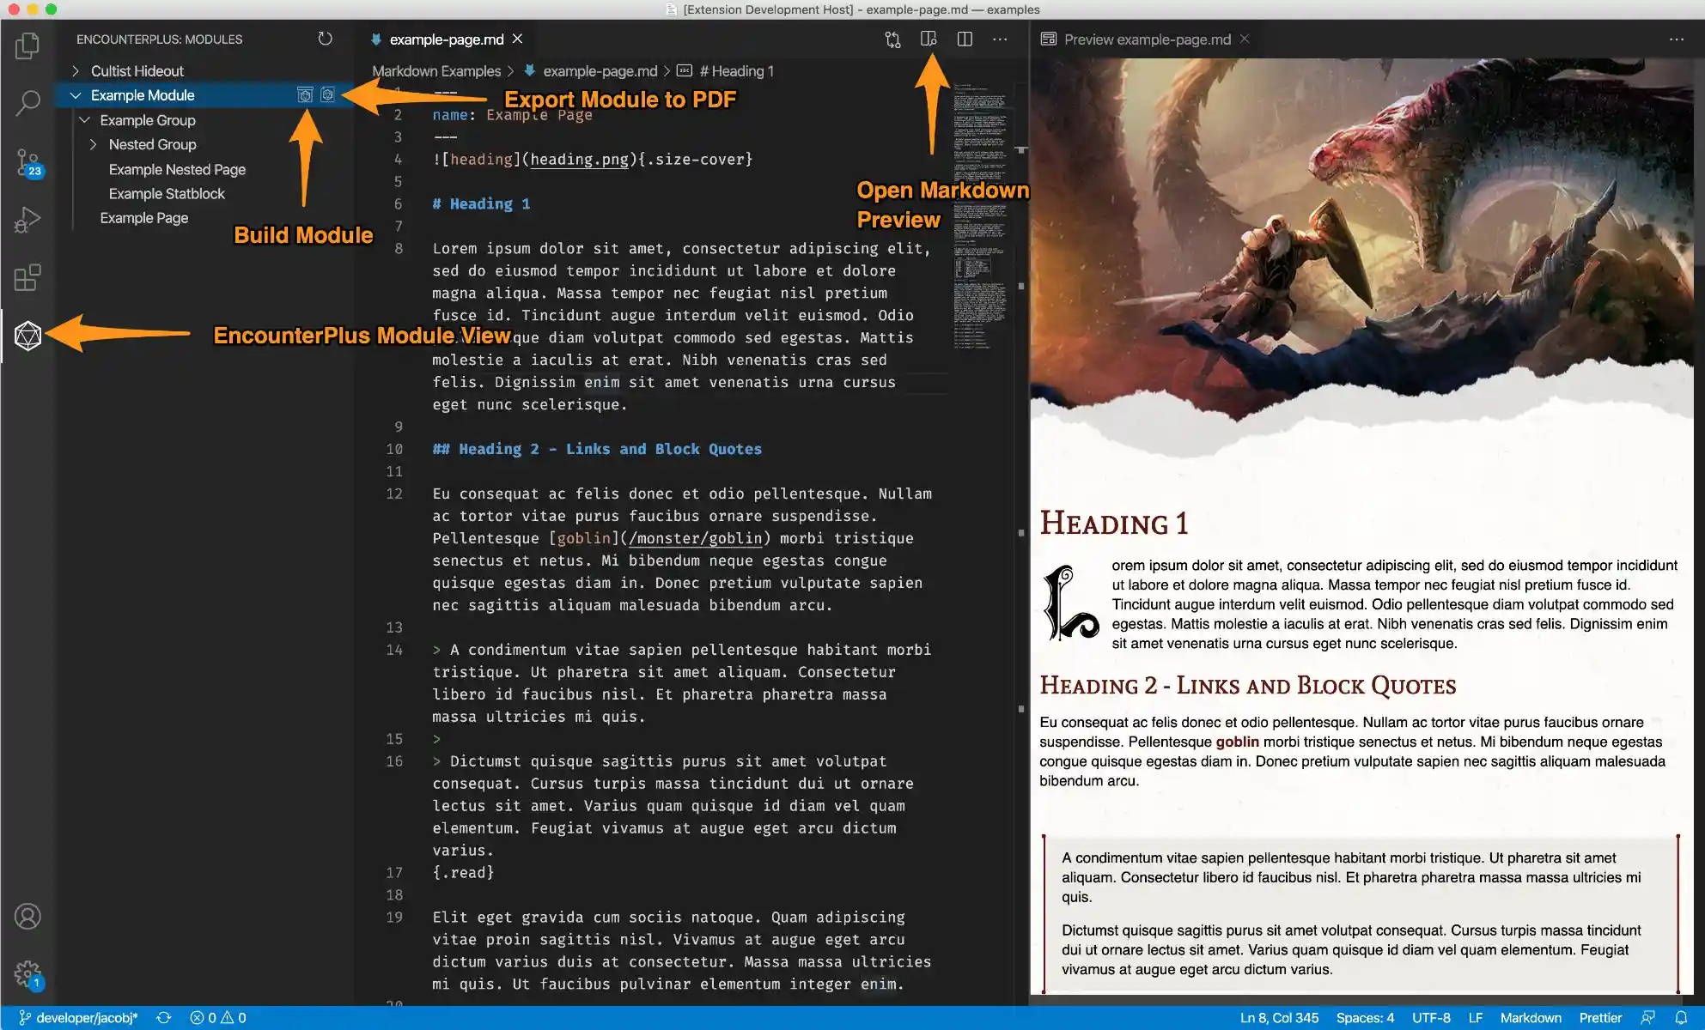Screen dimensions: 1705x1030
Task: Open Markdown Preview from the editor toolbar
Action: click(930, 39)
